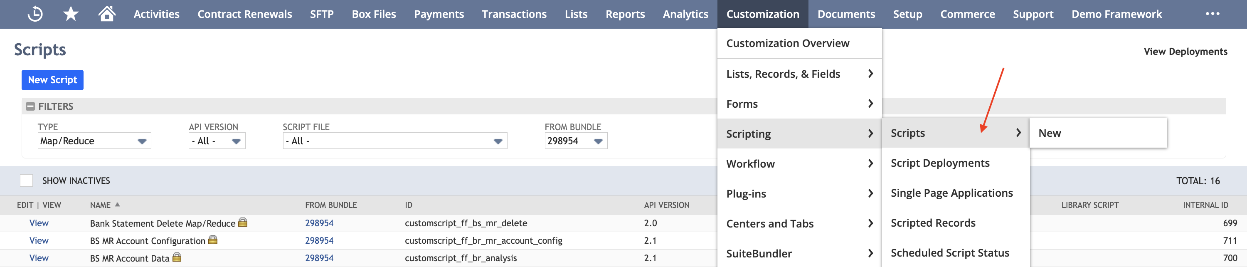
Task: Click the FROM BUNDLE column header
Action: 331,205
